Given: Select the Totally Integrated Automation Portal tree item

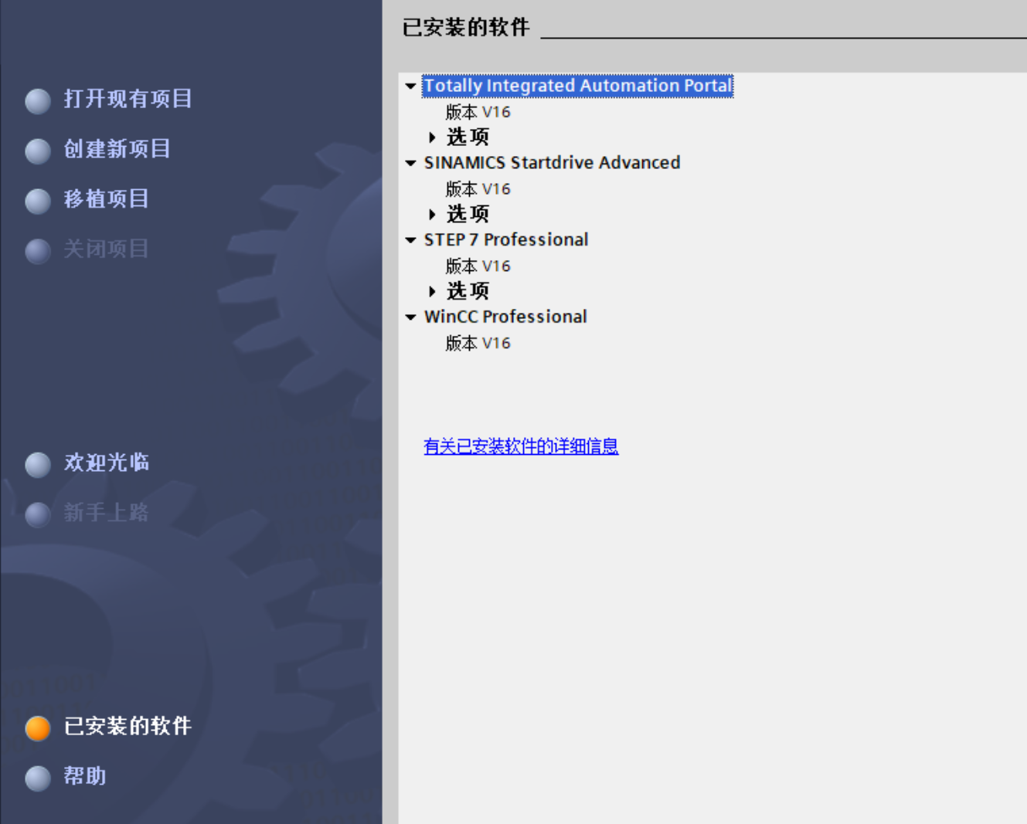Looking at the screenshot, I should pos(577,86).
